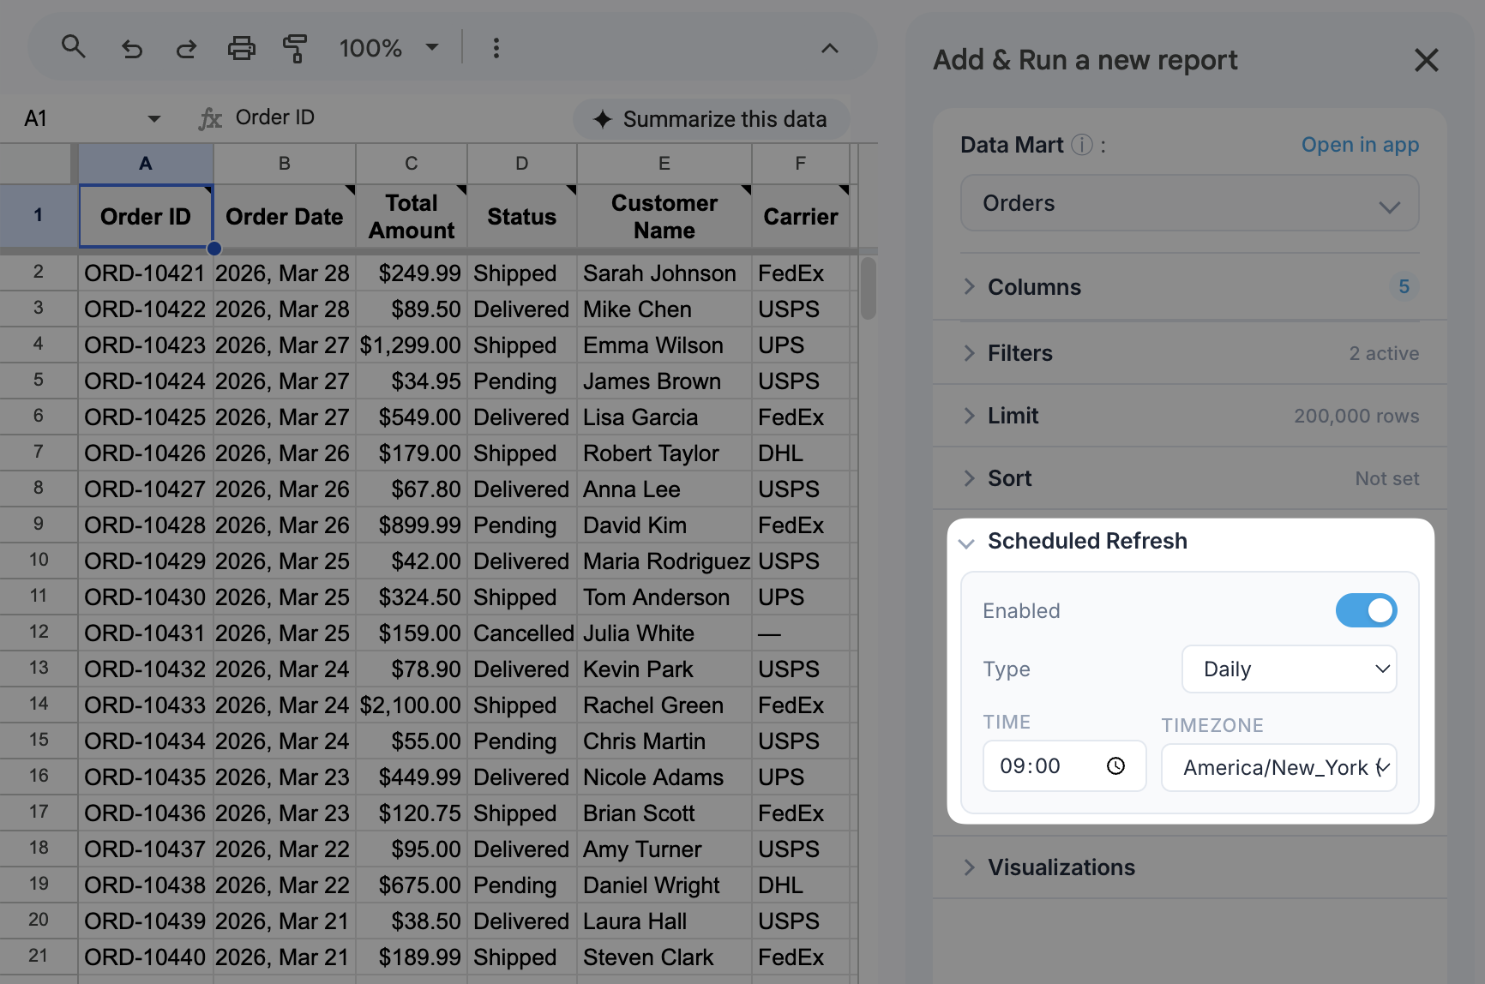Open the zoom level 100% dropdown
Image resolution: width=1485 pixels, height=984 pixels.
(388, 49)
